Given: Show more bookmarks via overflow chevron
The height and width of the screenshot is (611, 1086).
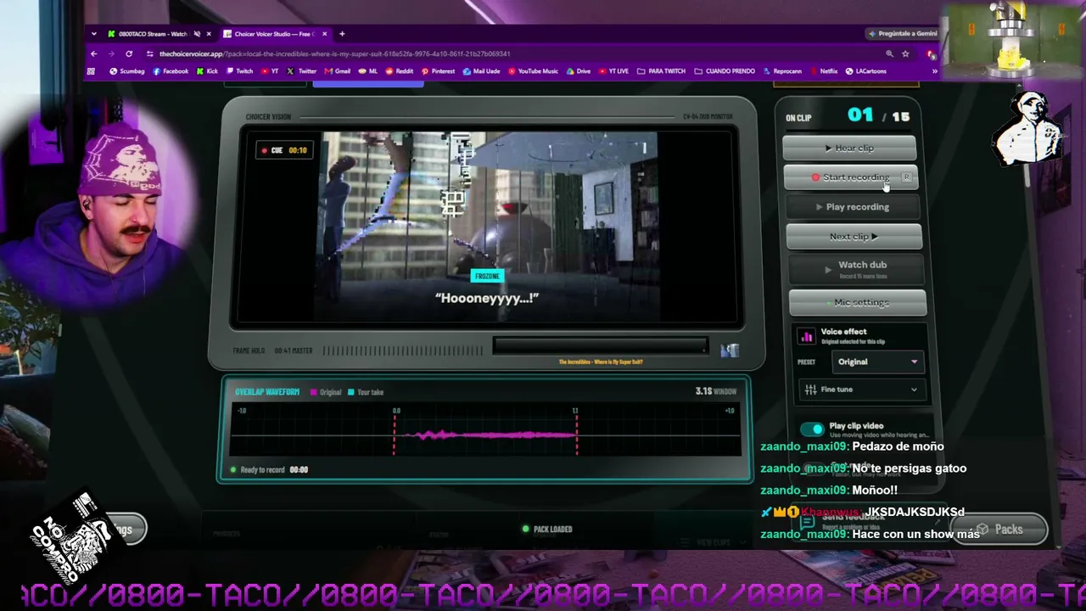Looking at the screenshot, I should click(935, 71).
